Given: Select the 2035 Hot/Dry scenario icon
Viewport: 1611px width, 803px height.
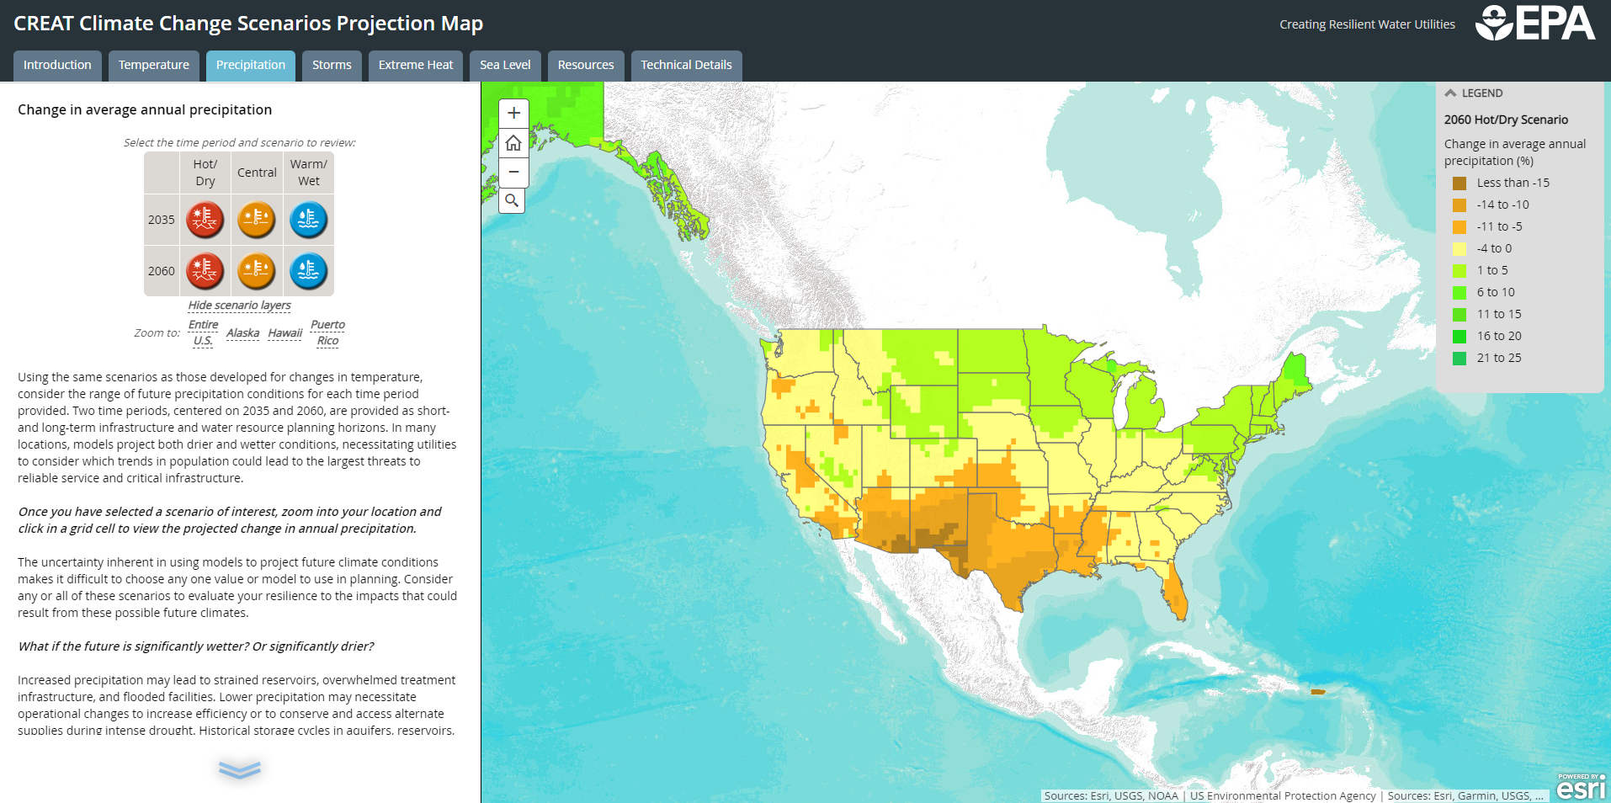Looking at the screenshot, I should [x=205, y=220].
